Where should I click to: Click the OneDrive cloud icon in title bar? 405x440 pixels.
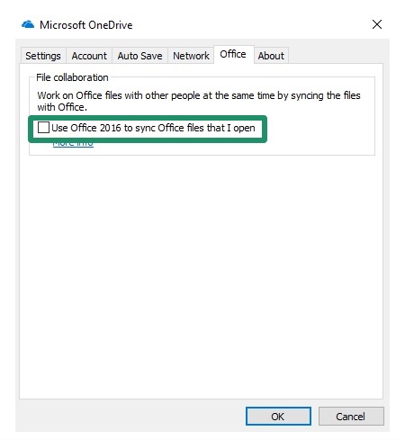[28, 24]
